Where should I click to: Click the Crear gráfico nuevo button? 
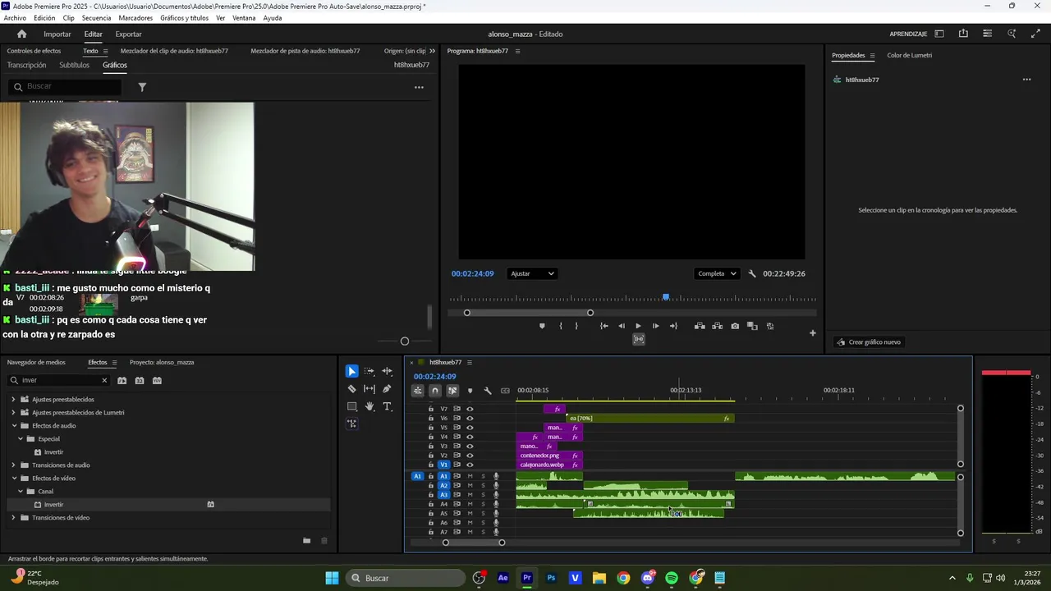click(869, 342)
